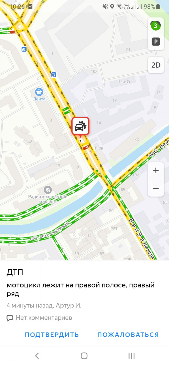Zoom in with the plus button
This screenshot has height=366, width=169.
156,171
